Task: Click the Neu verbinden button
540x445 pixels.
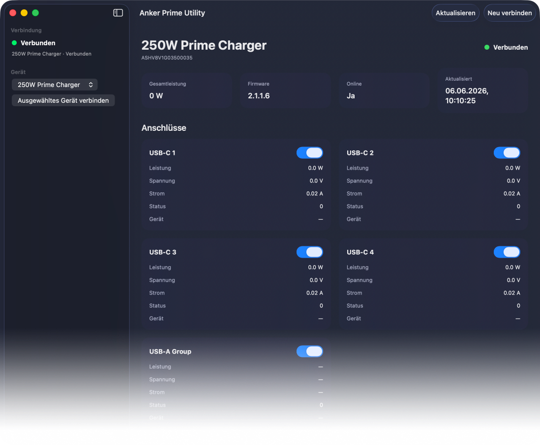Action: click(510, 13)
